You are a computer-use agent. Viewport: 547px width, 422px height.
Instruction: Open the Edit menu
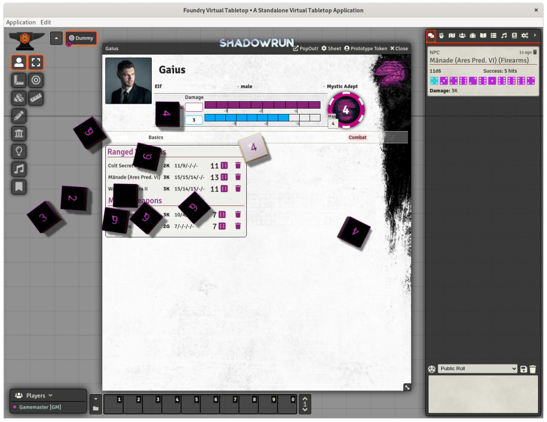pyautogui.click(x=46, y=22)
